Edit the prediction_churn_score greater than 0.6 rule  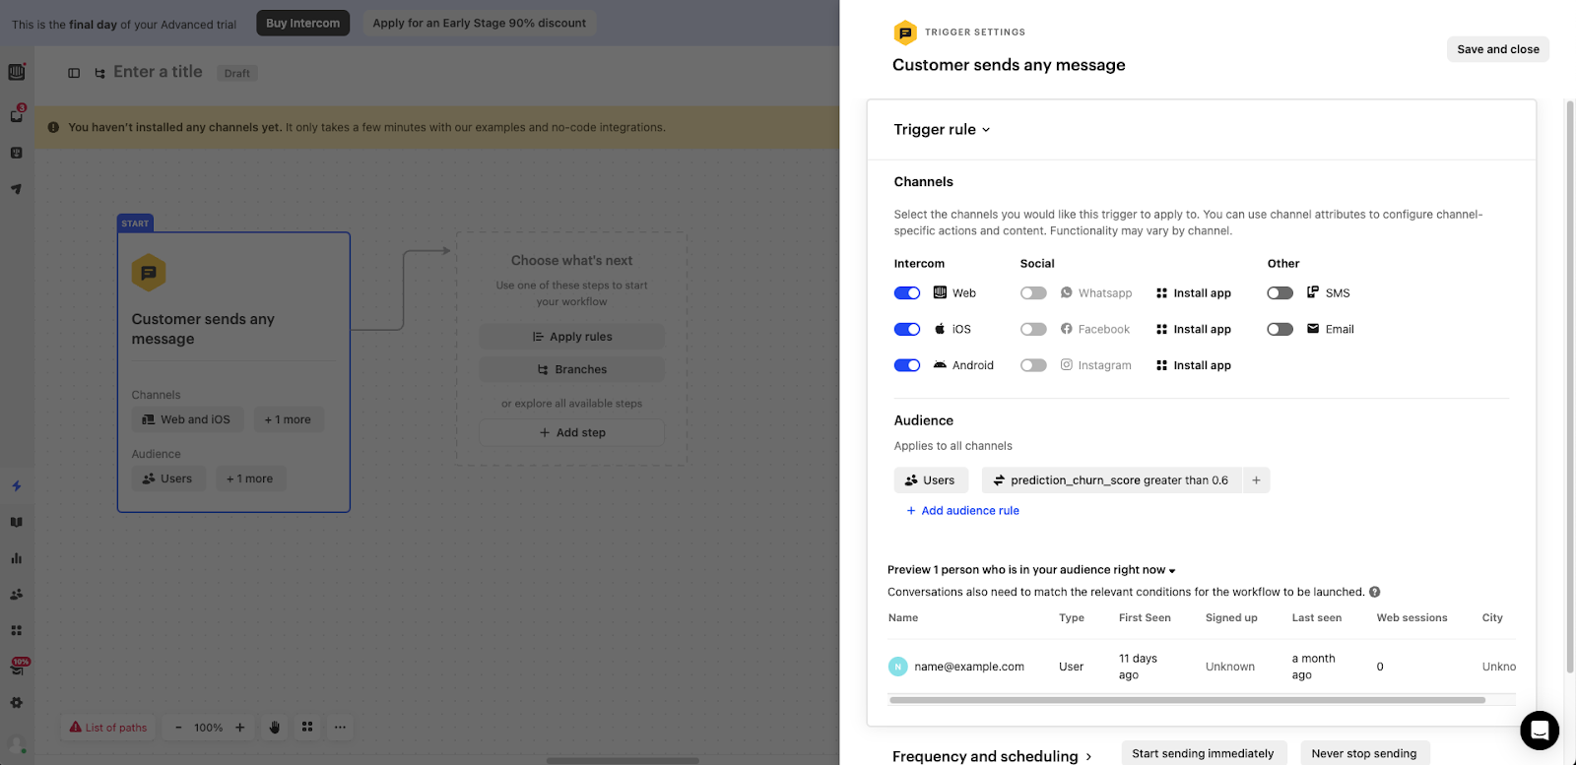pos(1112,480)
